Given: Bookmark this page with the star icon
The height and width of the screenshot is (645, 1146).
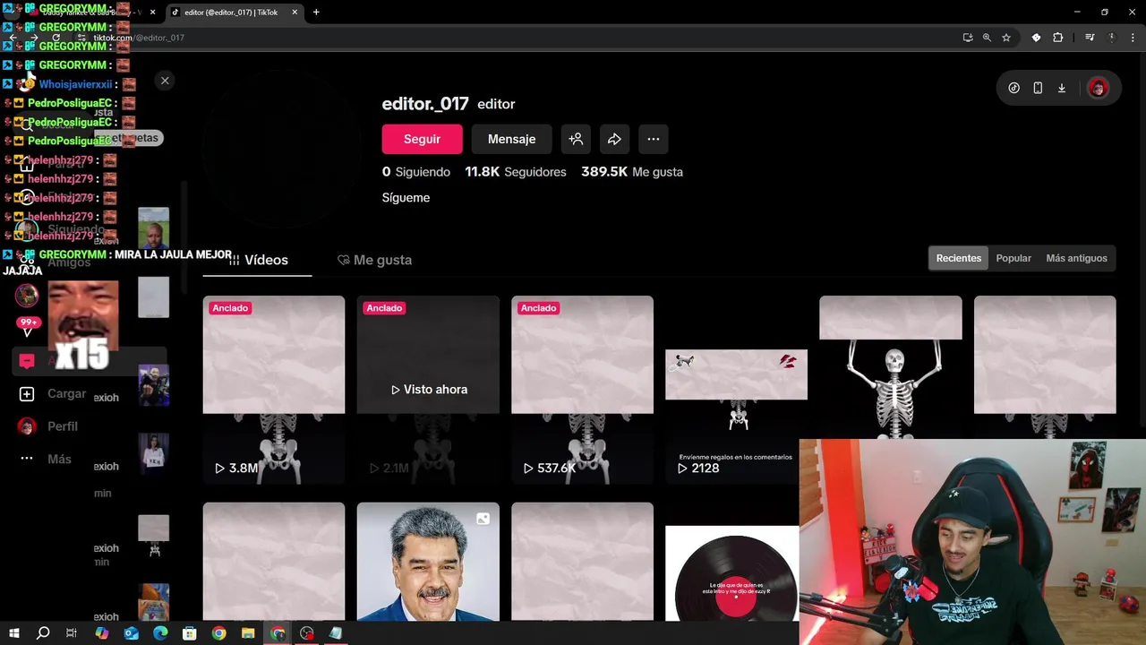Looking at the screenshot, I should click(x=1006, y=38).
